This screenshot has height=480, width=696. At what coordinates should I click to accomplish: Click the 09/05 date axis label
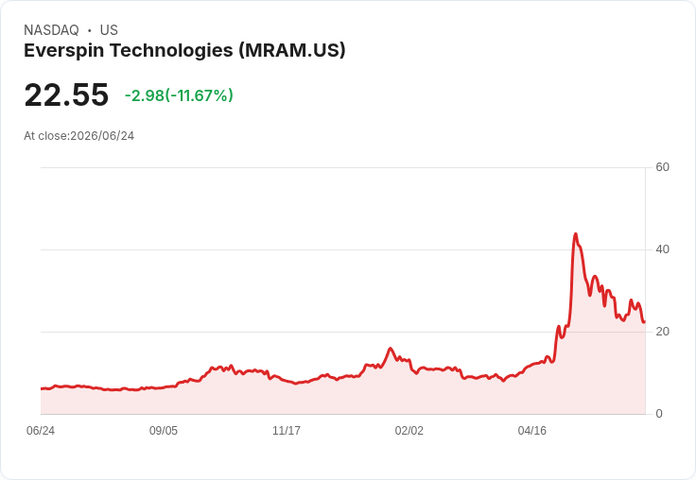coord(164,431)
